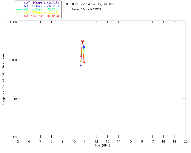The image size is (191, 153).
Task: Click the x-axis tick label 11
Action: tap(85, 141)
